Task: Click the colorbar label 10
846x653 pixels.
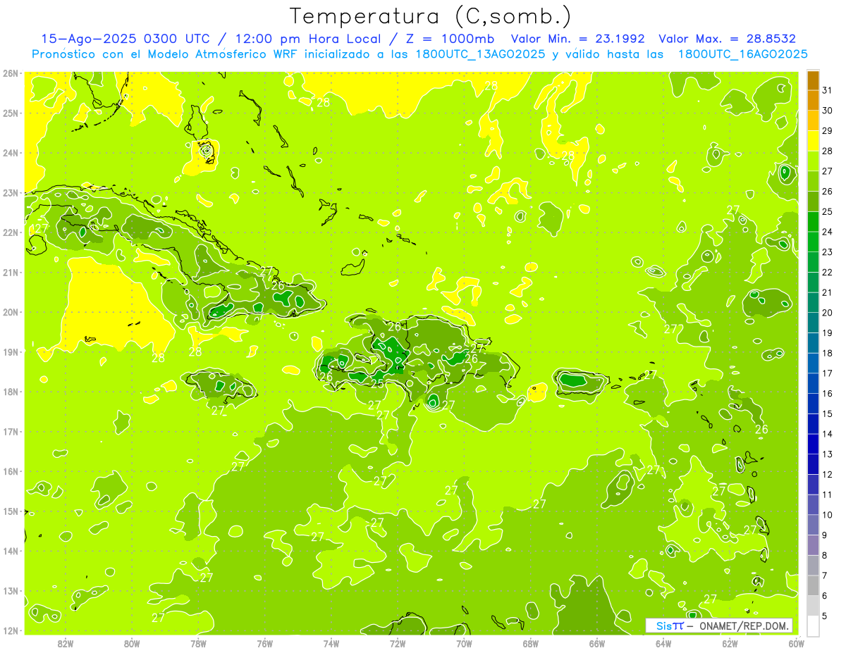Action: tap(827, 515)
